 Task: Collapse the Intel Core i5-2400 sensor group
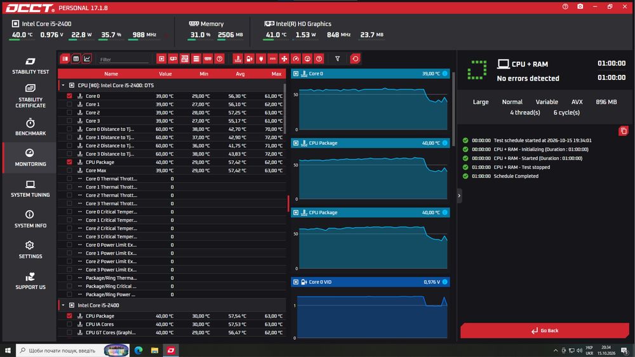63,305
